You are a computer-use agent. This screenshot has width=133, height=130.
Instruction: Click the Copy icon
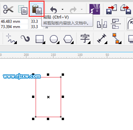point(23,10)
